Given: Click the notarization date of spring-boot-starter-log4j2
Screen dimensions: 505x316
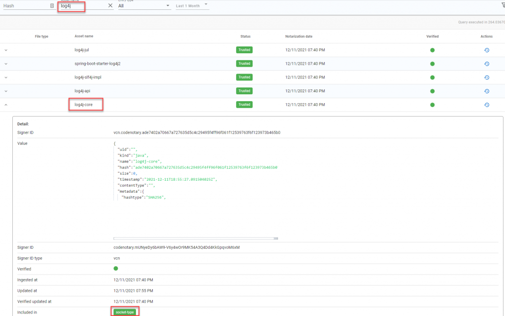Looking at the screenshot, I should (305, 64).
